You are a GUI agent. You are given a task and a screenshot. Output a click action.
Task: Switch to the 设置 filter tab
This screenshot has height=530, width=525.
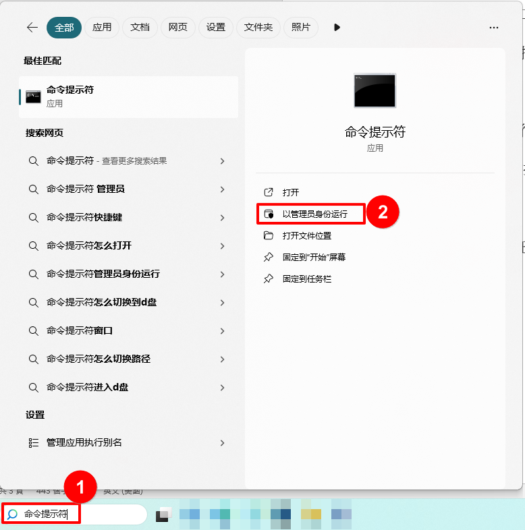[216, 28]
